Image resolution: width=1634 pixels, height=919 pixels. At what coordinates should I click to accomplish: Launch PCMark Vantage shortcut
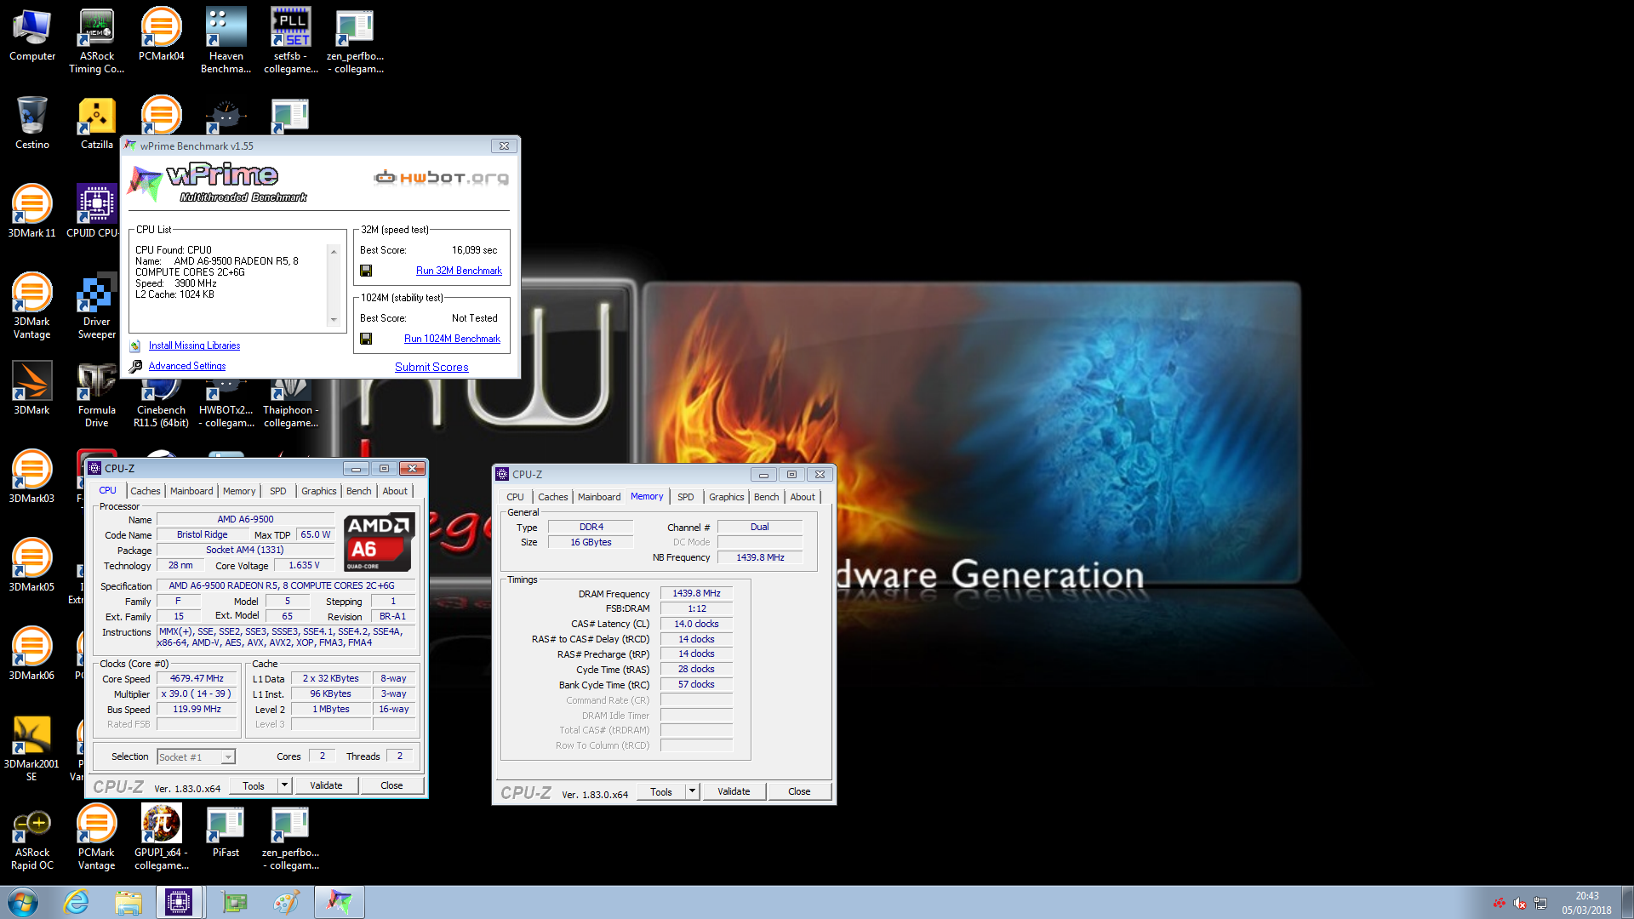tap(97, 838)
